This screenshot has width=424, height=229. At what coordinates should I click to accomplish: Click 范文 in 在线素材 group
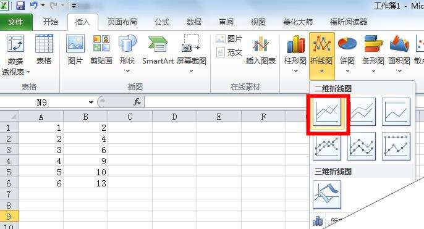point(229,52)
